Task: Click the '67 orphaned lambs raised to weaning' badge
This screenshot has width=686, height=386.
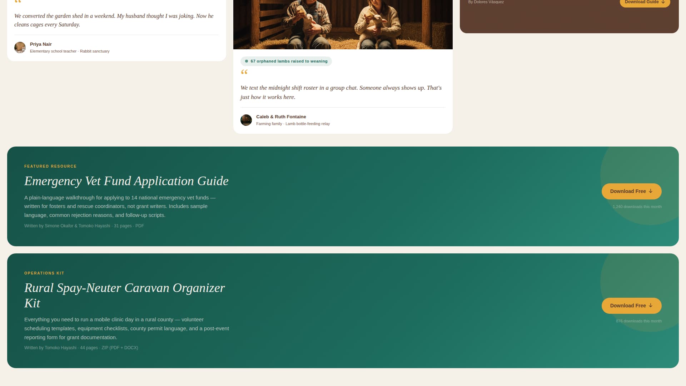Action: pos(286,61)
